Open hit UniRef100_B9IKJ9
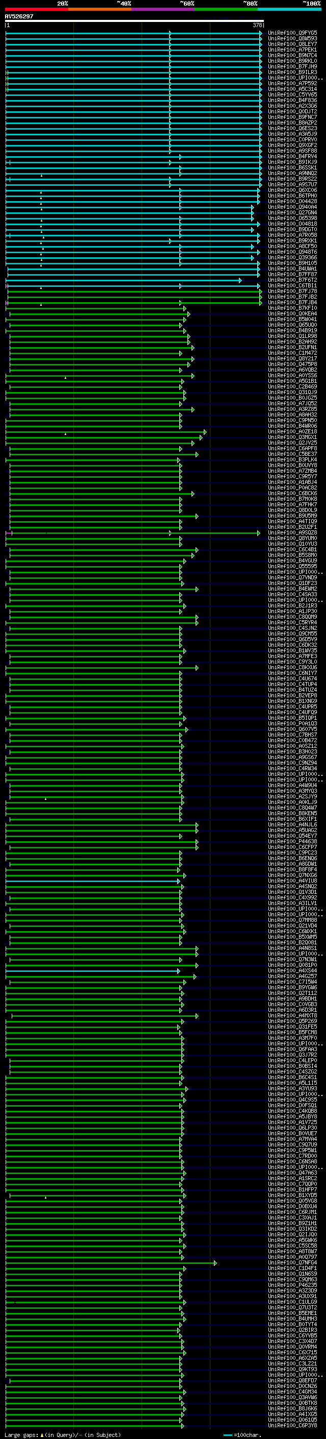 click(x=292, y=162)
